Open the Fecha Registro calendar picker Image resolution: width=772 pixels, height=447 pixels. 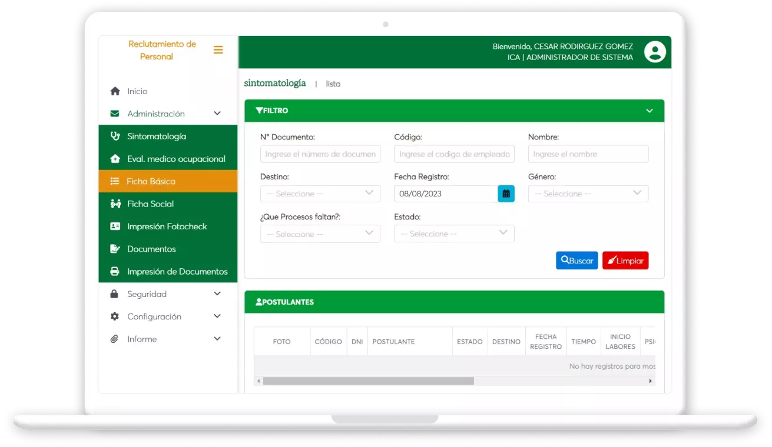click(506, 194)
